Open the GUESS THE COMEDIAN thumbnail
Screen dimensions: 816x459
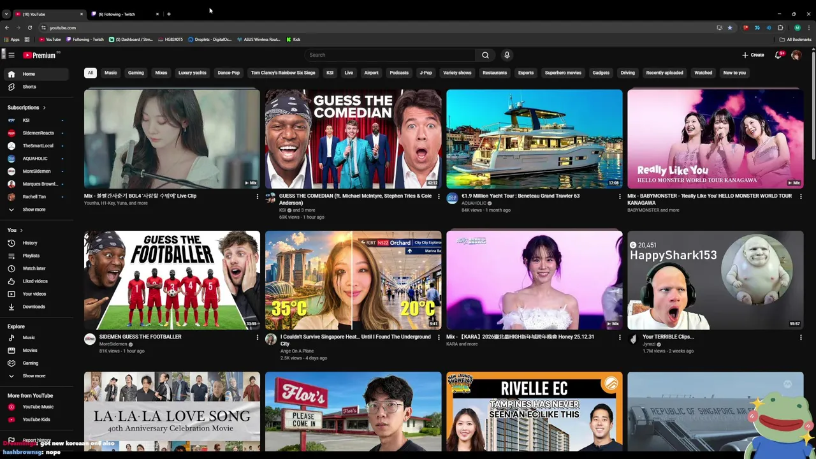[x=353, y=138]
